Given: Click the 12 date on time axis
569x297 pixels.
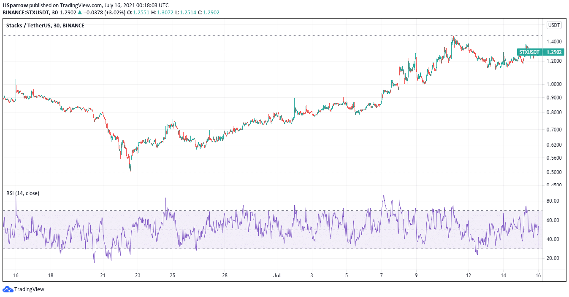Looking at the screenshot, I should pyautogui.click(x=469, y=276).
